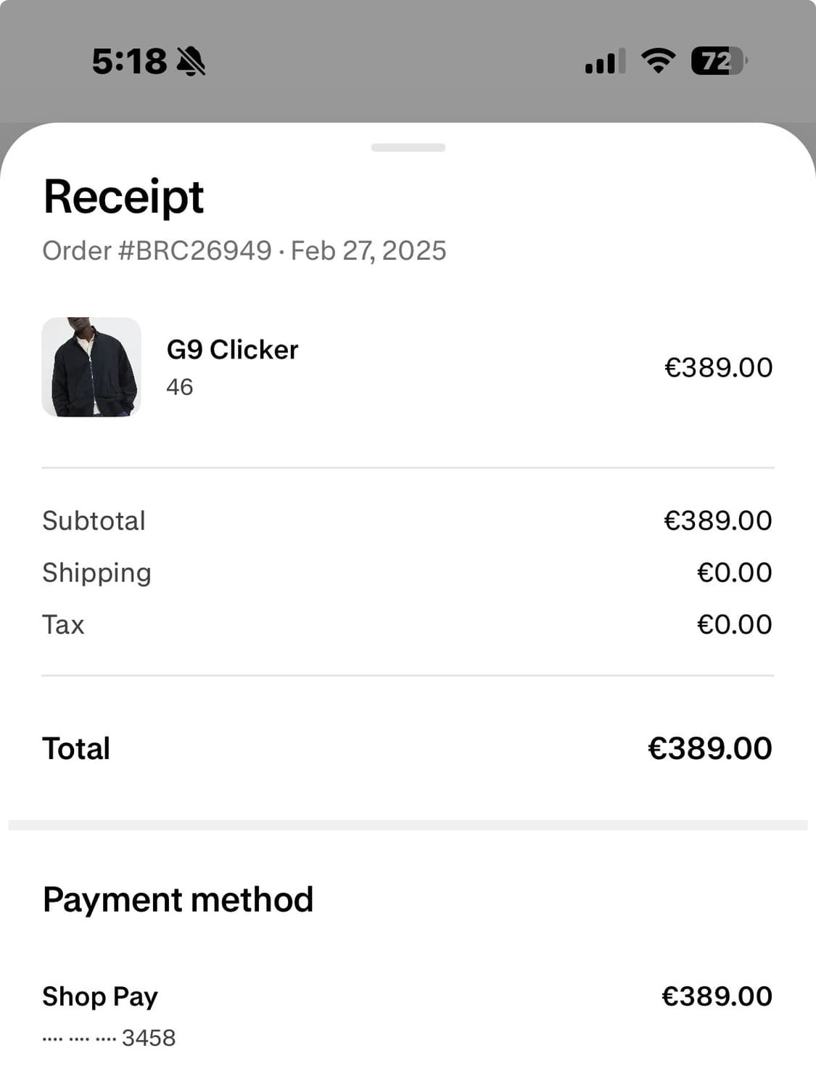
Task: Tap the Shop Pay payment entry
Action: pos(100,996)
